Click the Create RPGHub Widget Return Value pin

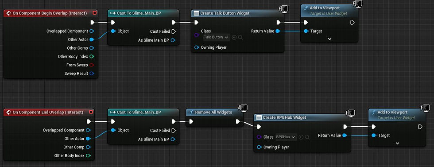coord(345,136)
